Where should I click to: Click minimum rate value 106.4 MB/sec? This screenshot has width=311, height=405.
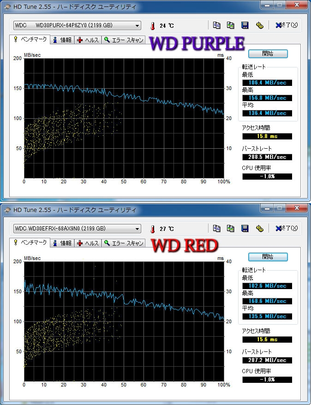267,83
